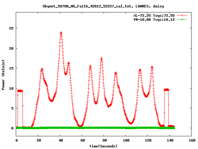198x149 pixels.
Task: Click the green legend line sample
Action: (x=182, y=19)
